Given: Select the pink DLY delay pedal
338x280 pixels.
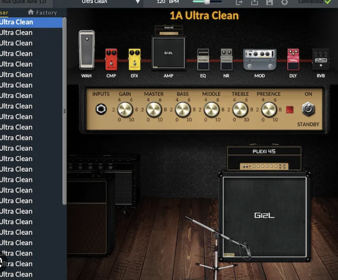Looking at the screenshot, I should [x=293, y=59].
